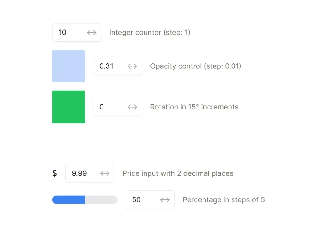This screenshot has width=321, height=234.
Task: Click the blue filled portion of the progress bar
Action: [x=67, y=200]
